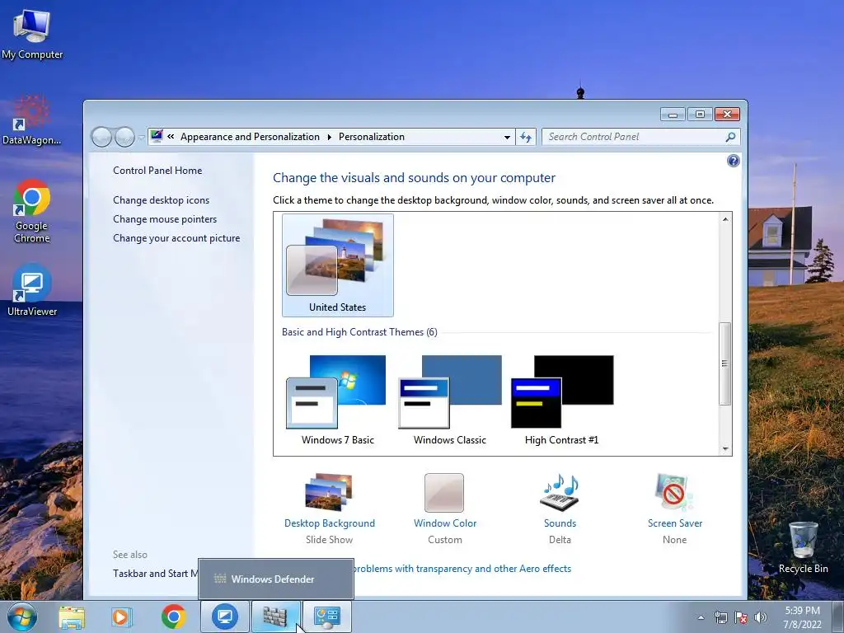Click Control Panel taskbar button
844x633 pixels.
(x=326, y=617)
